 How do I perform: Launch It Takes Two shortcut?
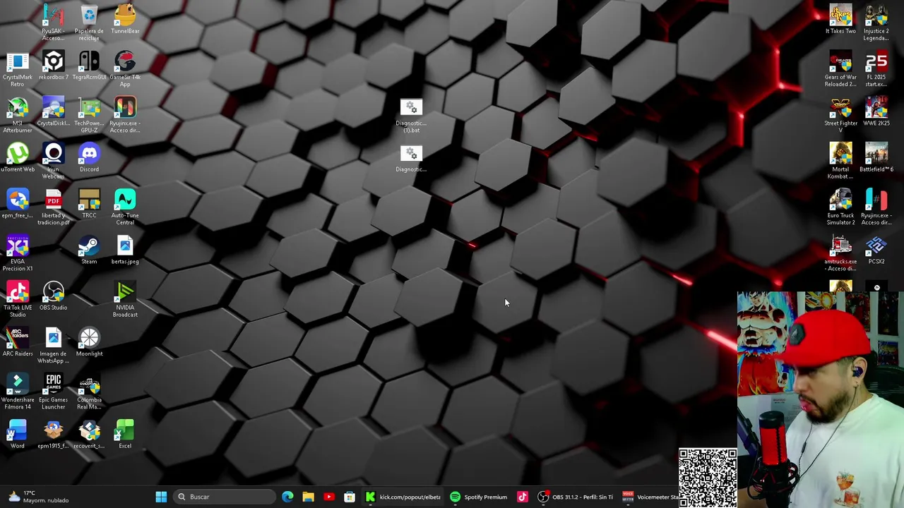[840, 19]
